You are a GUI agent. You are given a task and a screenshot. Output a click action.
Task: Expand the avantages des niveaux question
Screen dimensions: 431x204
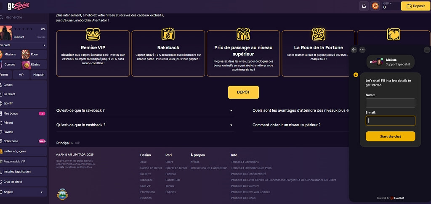tap(301, 110)
